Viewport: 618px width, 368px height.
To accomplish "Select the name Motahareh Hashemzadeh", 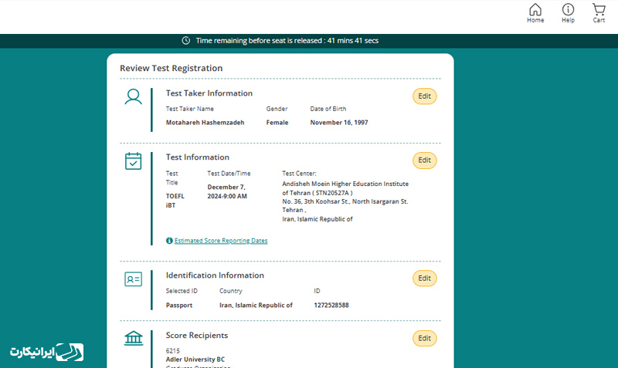I will (x=205, y=123).
